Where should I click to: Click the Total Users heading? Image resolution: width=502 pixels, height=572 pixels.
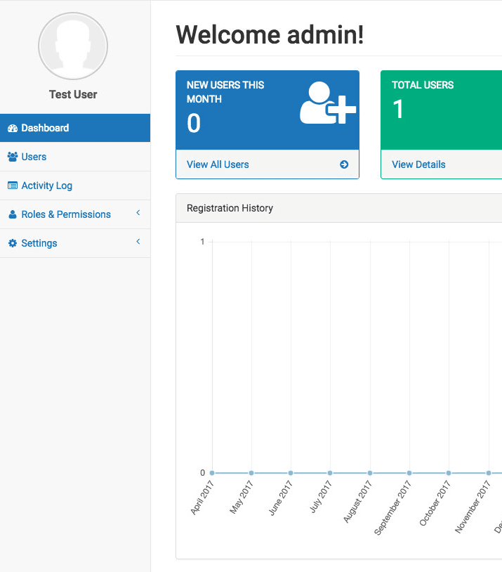(423, 85)
